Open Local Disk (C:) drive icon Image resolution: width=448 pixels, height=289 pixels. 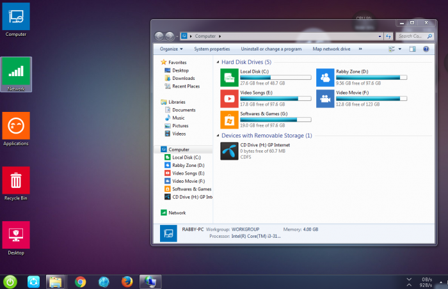[x=229, y=77]
